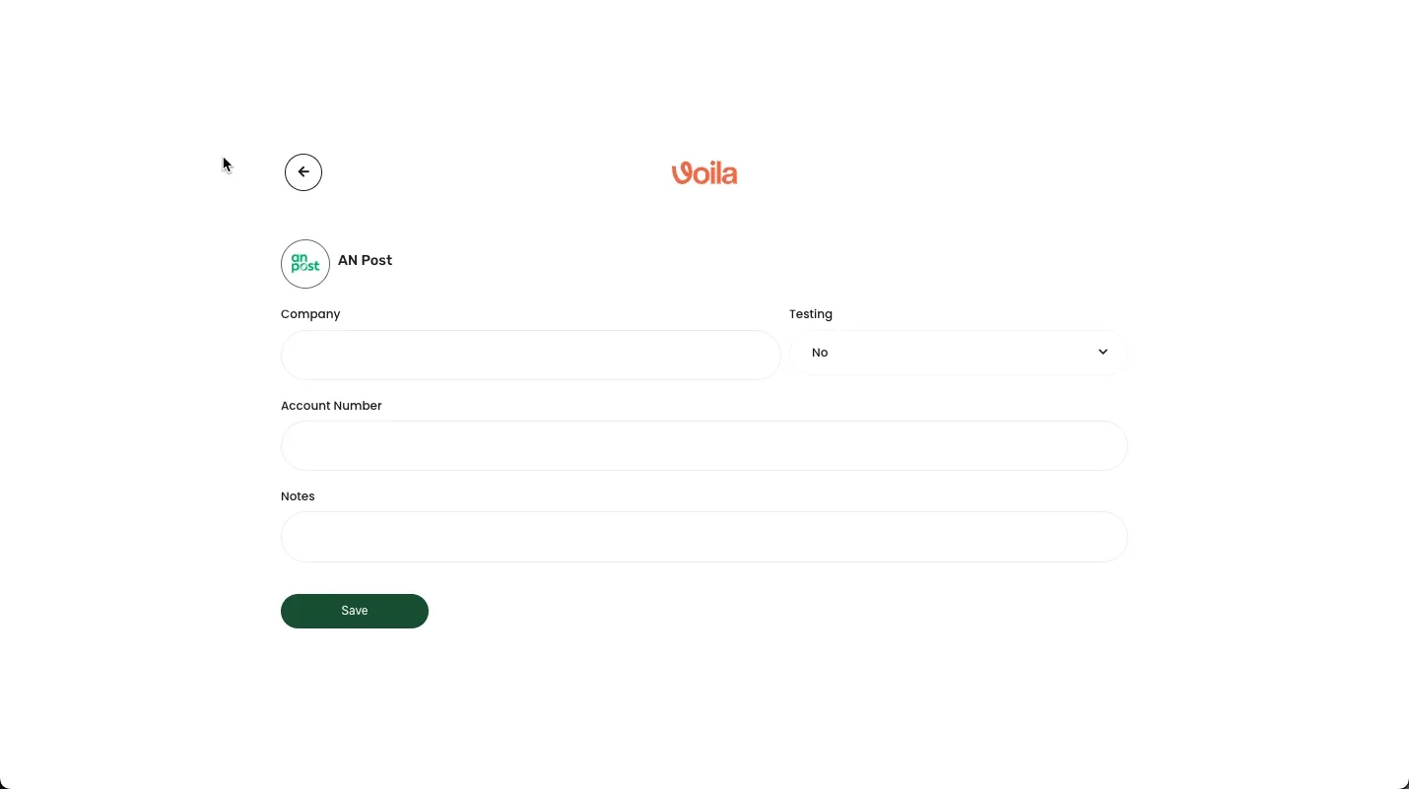
Task: Click the orange Voila logo
Action: (x=704, y=173)
